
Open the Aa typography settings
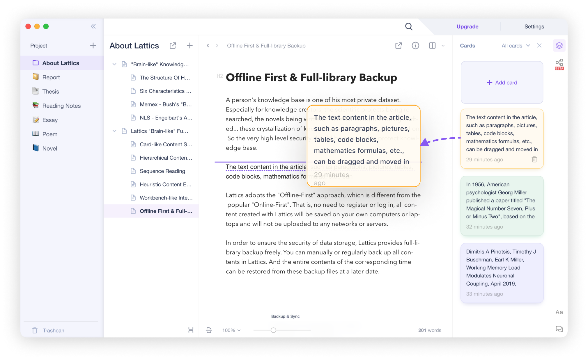click(559, 312)
